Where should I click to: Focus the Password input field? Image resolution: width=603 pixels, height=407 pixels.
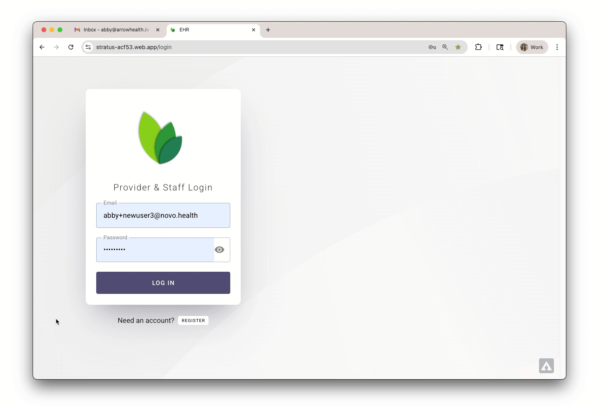pyautogui.click(x=155, y=250)
